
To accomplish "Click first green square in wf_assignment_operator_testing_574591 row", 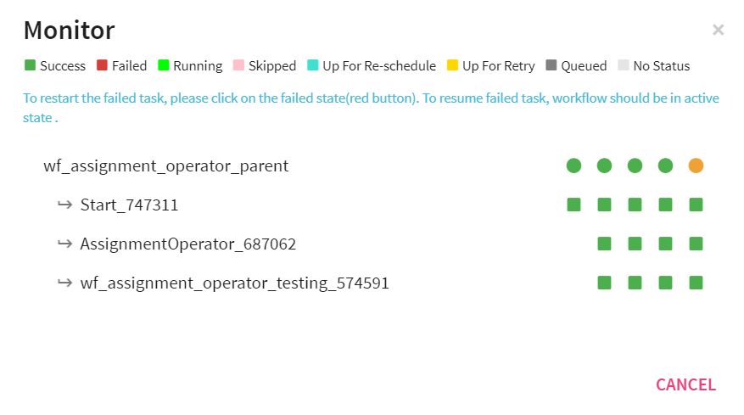I will (x=604, y=283).
